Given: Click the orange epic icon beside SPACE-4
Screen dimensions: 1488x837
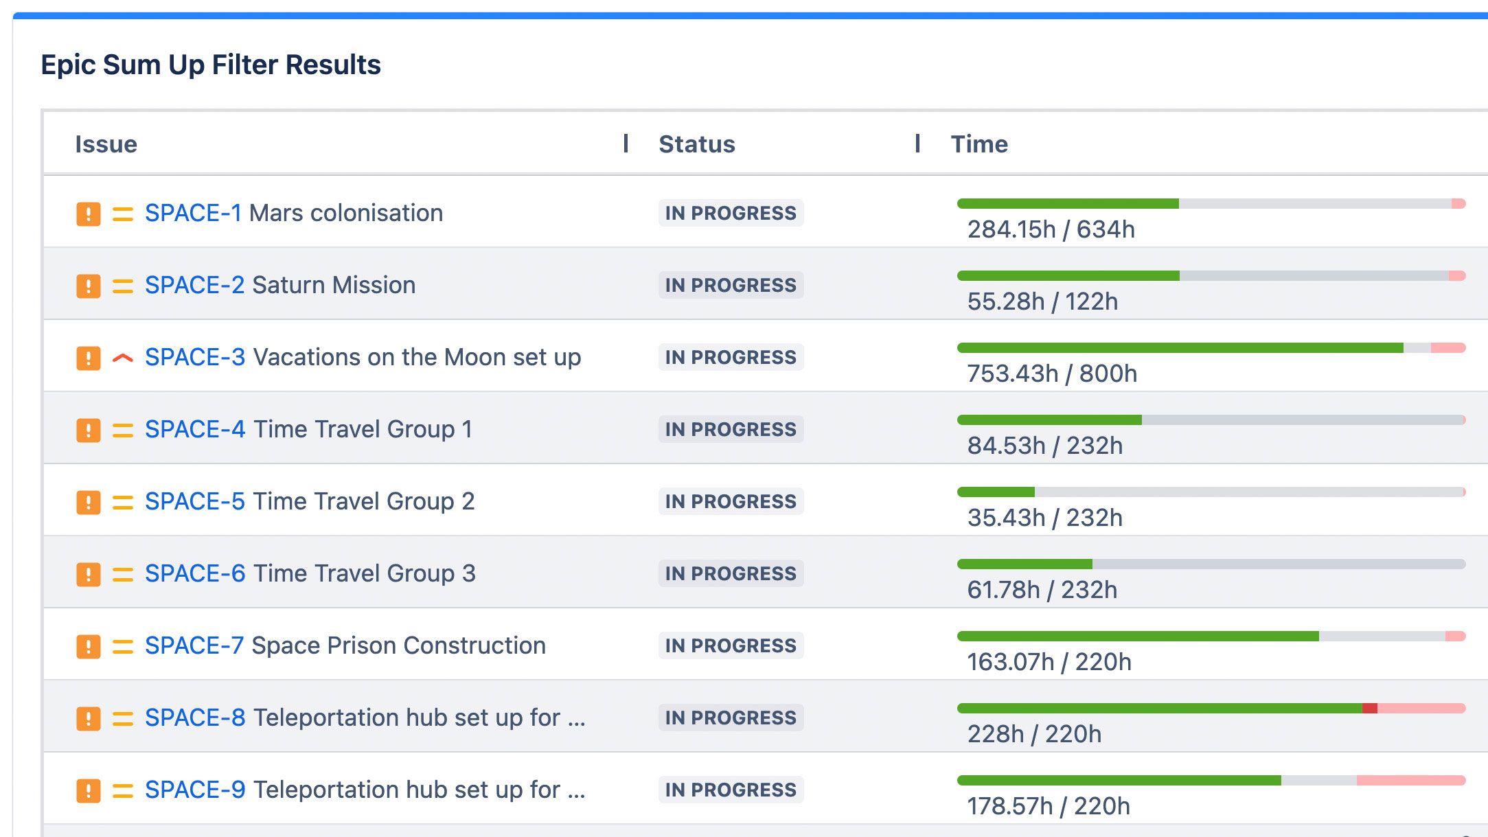Looking at the screenshot, I should pyautogui.click(x=89, y=430).
